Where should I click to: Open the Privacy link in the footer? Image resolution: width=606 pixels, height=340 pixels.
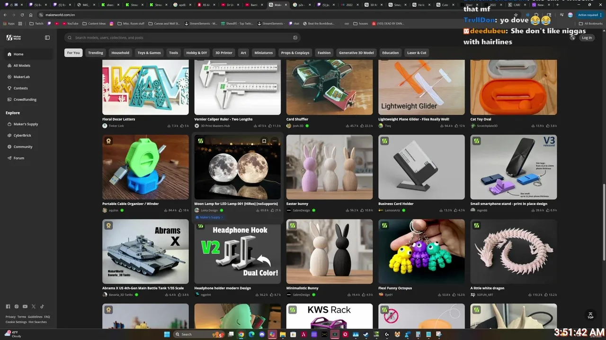(10, 317)
